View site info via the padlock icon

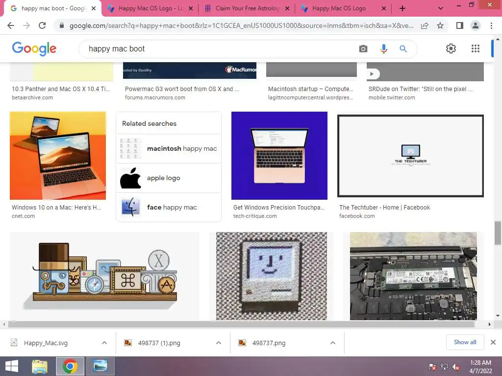[62, 25]
